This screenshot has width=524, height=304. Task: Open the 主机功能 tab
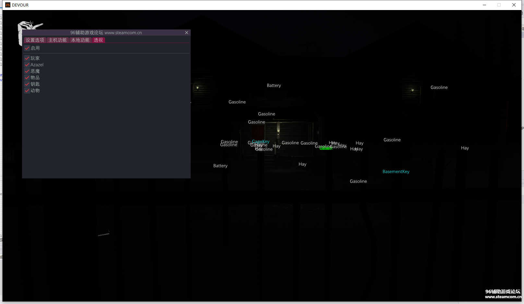pos(58,40)
